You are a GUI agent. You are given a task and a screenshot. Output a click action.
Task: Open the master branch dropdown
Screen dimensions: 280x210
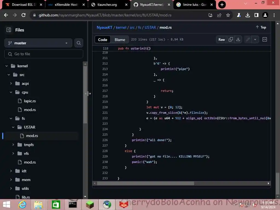point(38,43)
